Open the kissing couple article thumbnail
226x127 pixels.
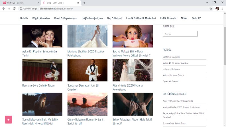(42, 36)
